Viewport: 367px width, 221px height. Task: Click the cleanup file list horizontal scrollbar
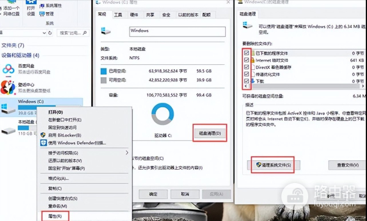(304, 86)
